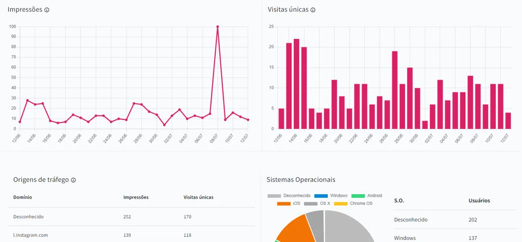Toggle OS X series in the pie chart legend

317,204
